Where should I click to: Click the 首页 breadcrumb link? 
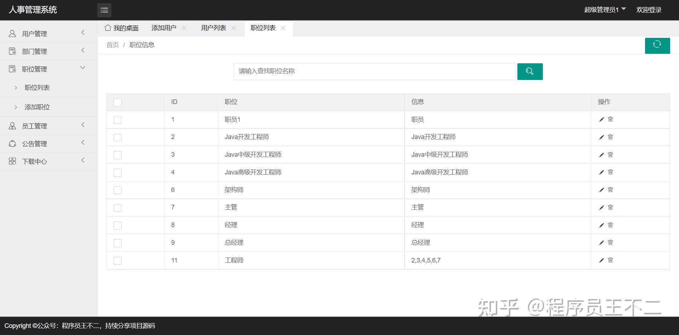[112, 45]
